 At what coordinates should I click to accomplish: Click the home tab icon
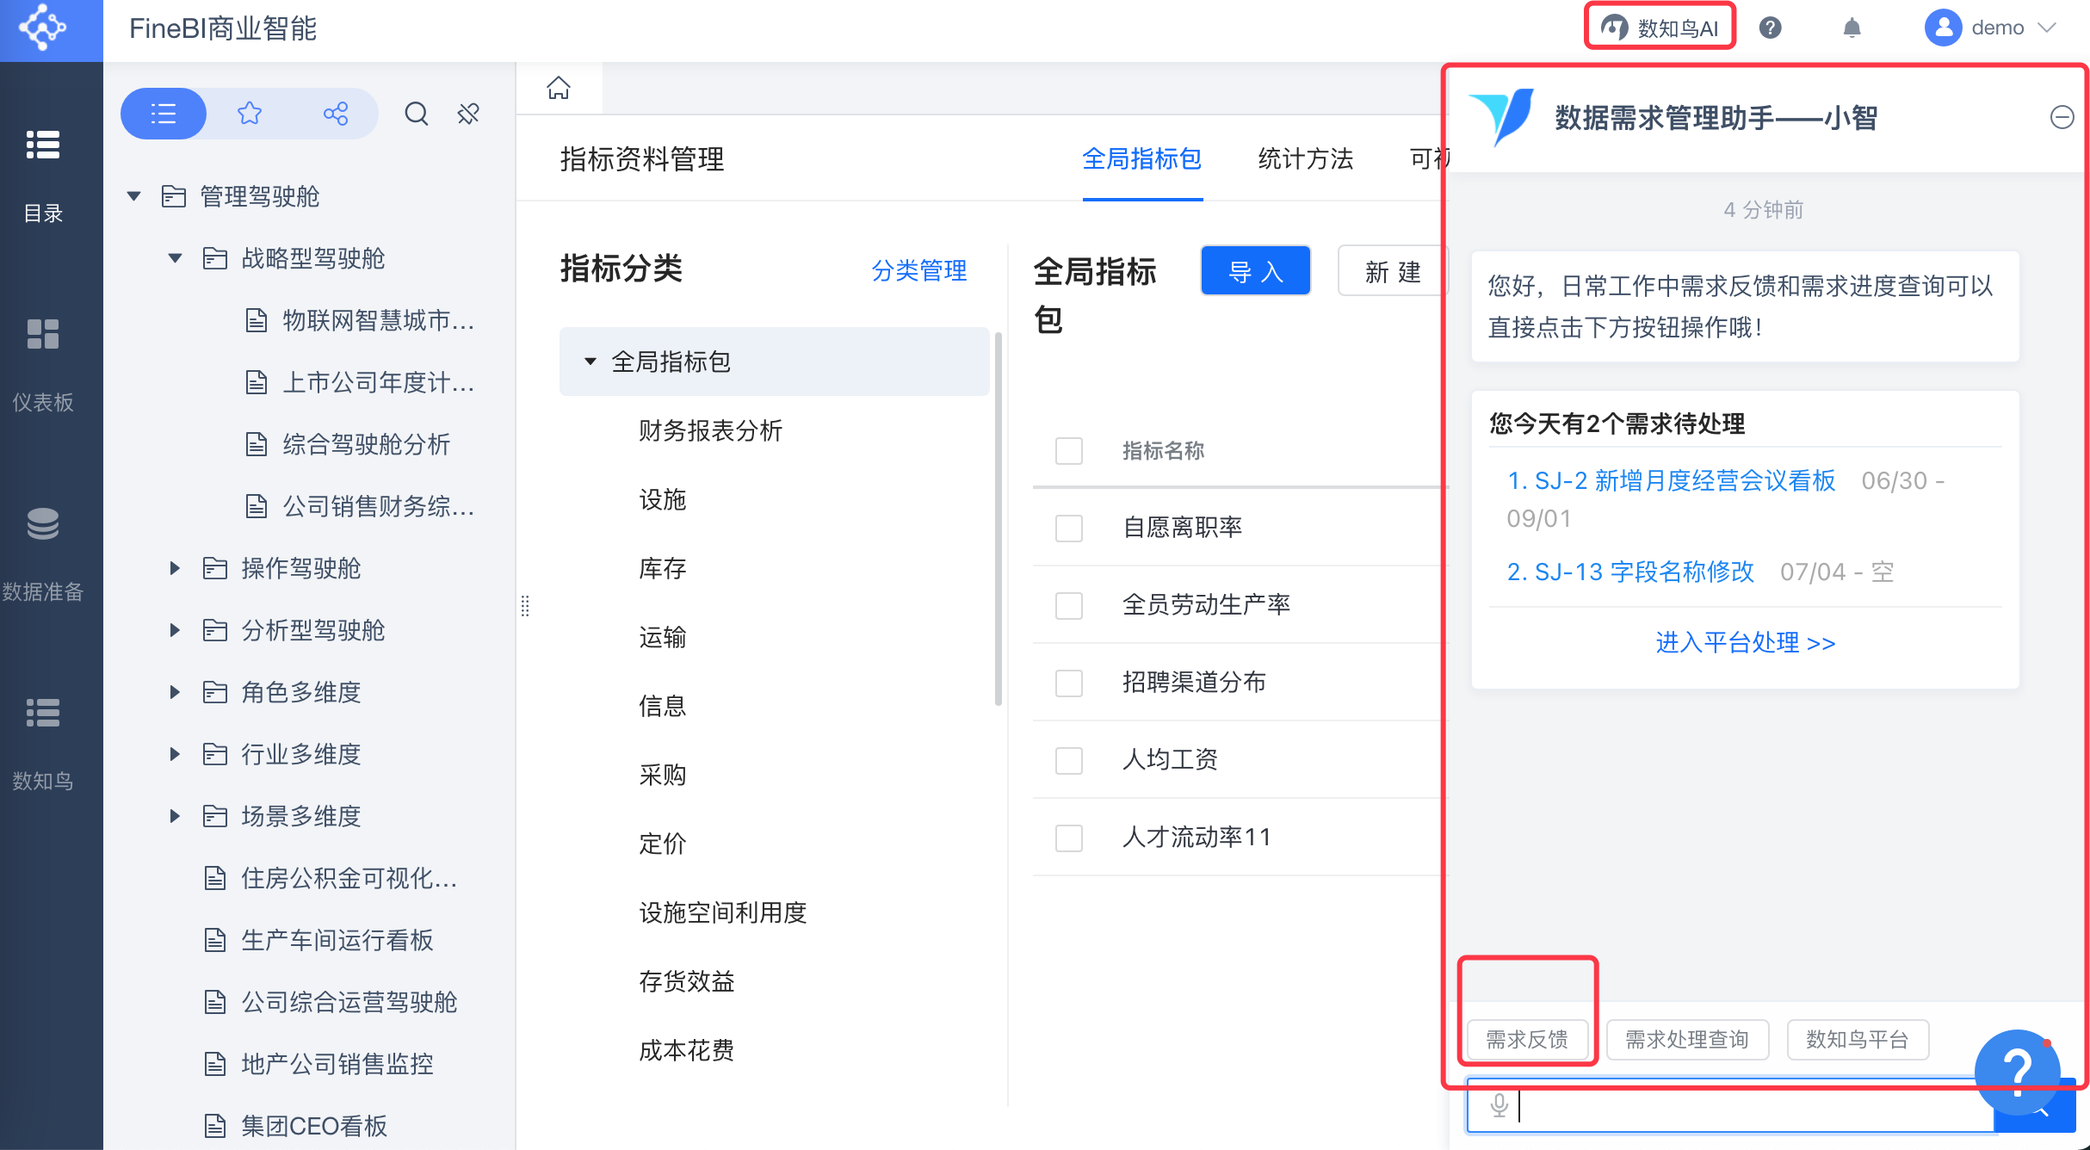click(x=559, y=88)
